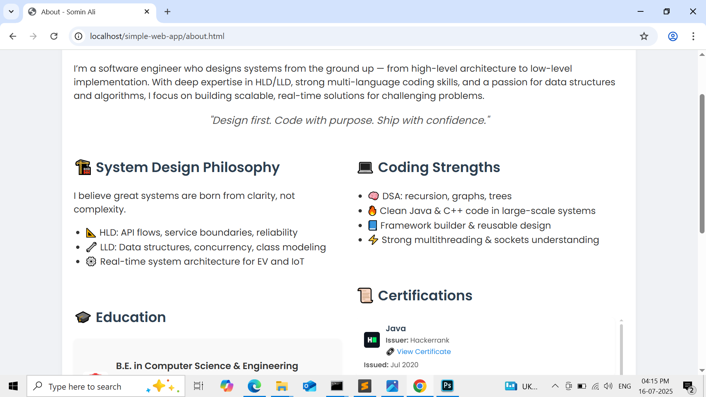Open File Explorer from taskbar
The height and width of the screenshot is (397, 706).
tap(282, 386)
